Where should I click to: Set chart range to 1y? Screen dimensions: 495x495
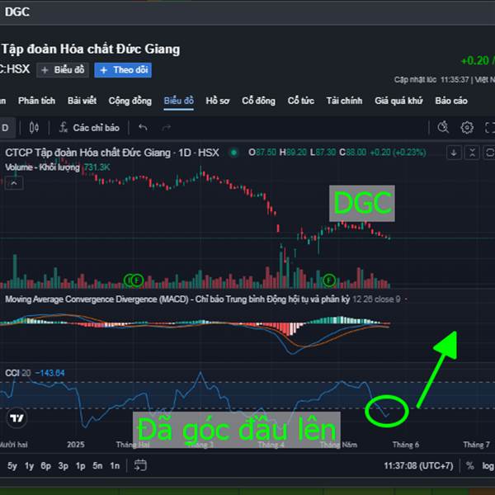(29, 465)
